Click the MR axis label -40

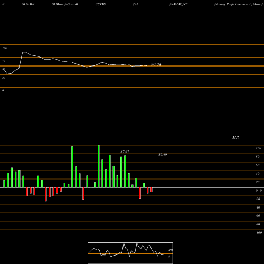tap(258, 208)
